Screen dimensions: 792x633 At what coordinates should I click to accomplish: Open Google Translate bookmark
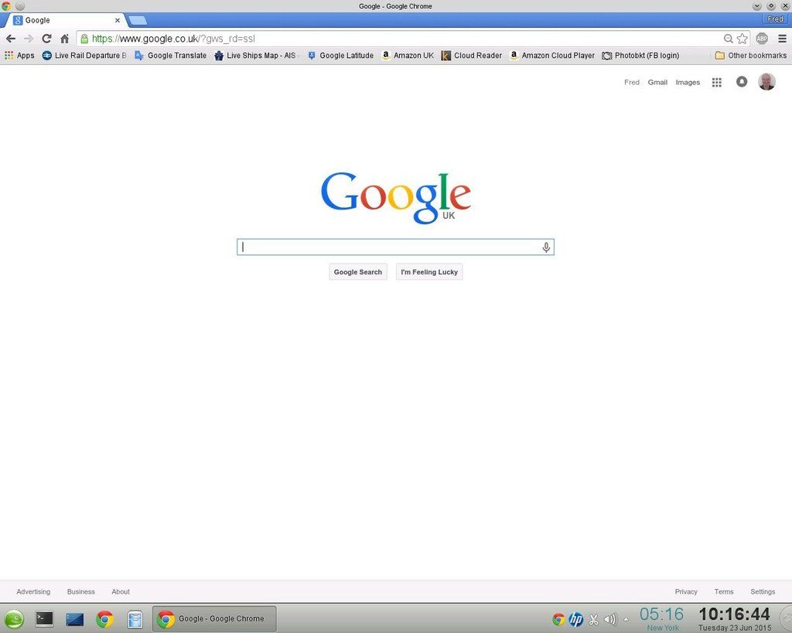[171, 56]
